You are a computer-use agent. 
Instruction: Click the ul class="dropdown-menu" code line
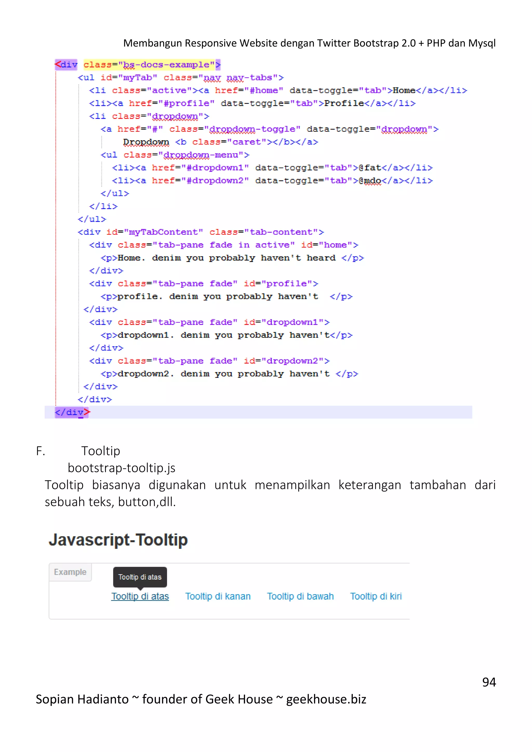175,155
